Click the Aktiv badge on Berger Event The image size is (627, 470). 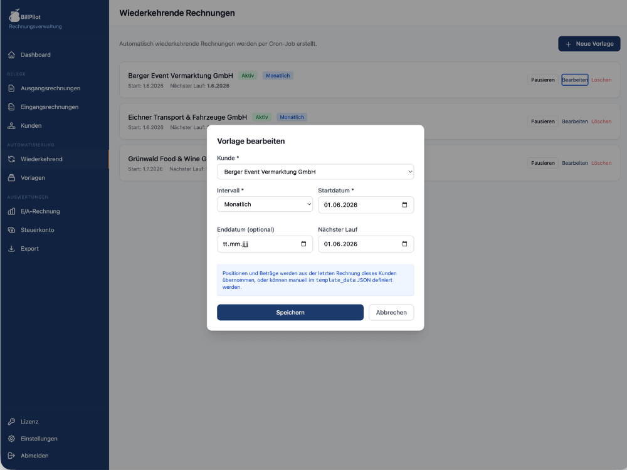click(x=248, y=76)
